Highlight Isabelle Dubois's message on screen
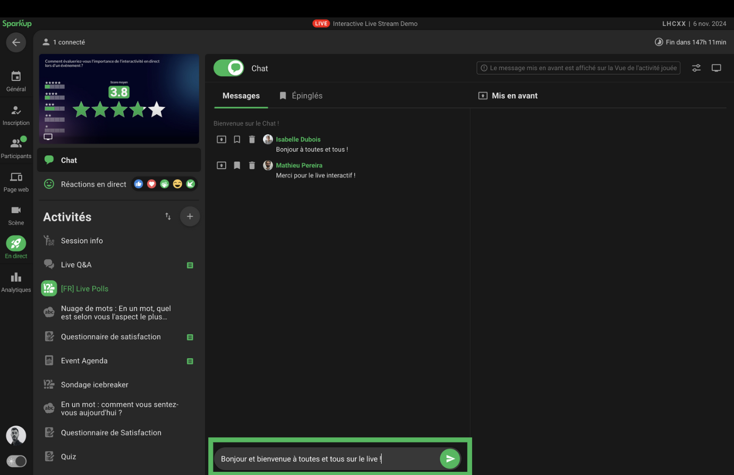The height and width of the screenshot is (475, 734). tap(221, 139)
